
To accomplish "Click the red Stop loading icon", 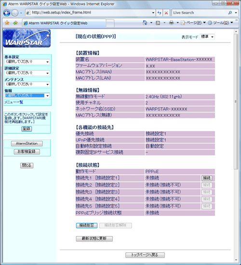I will point(166,13).
